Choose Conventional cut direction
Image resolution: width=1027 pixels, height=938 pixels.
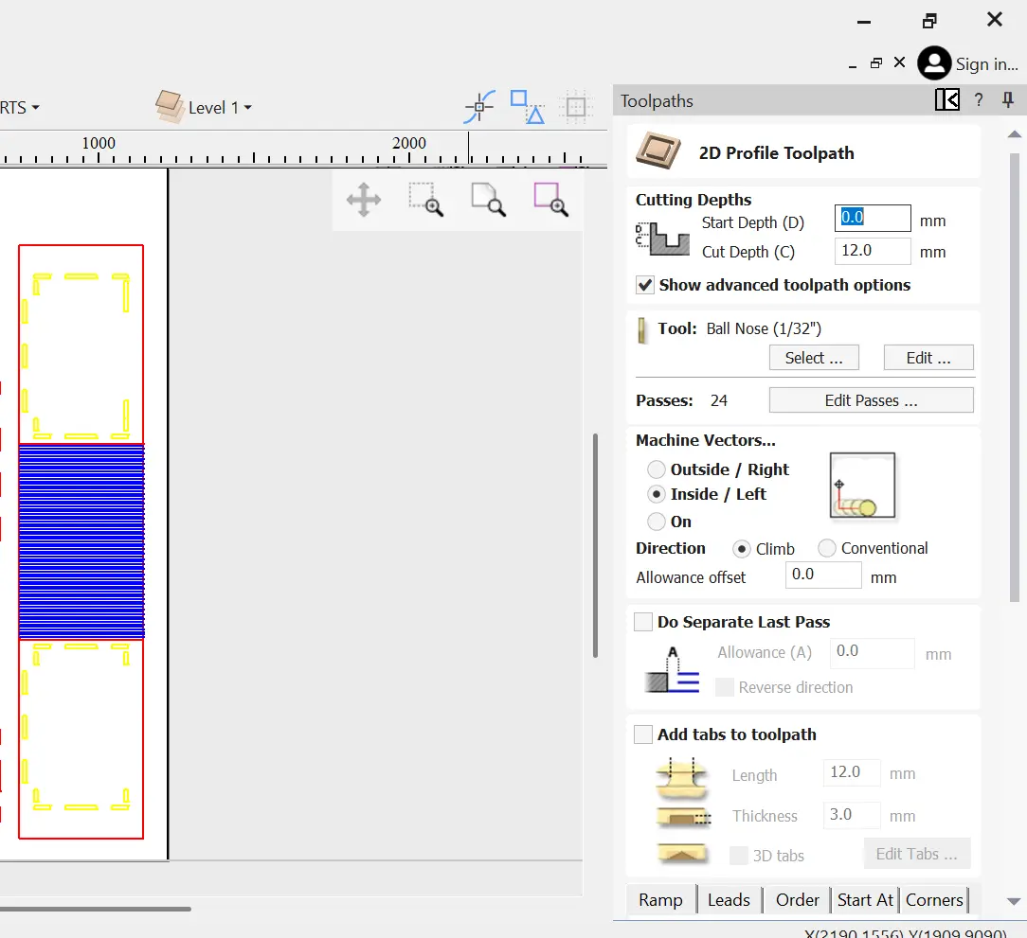pyautogui.click(x=826, y=548)
